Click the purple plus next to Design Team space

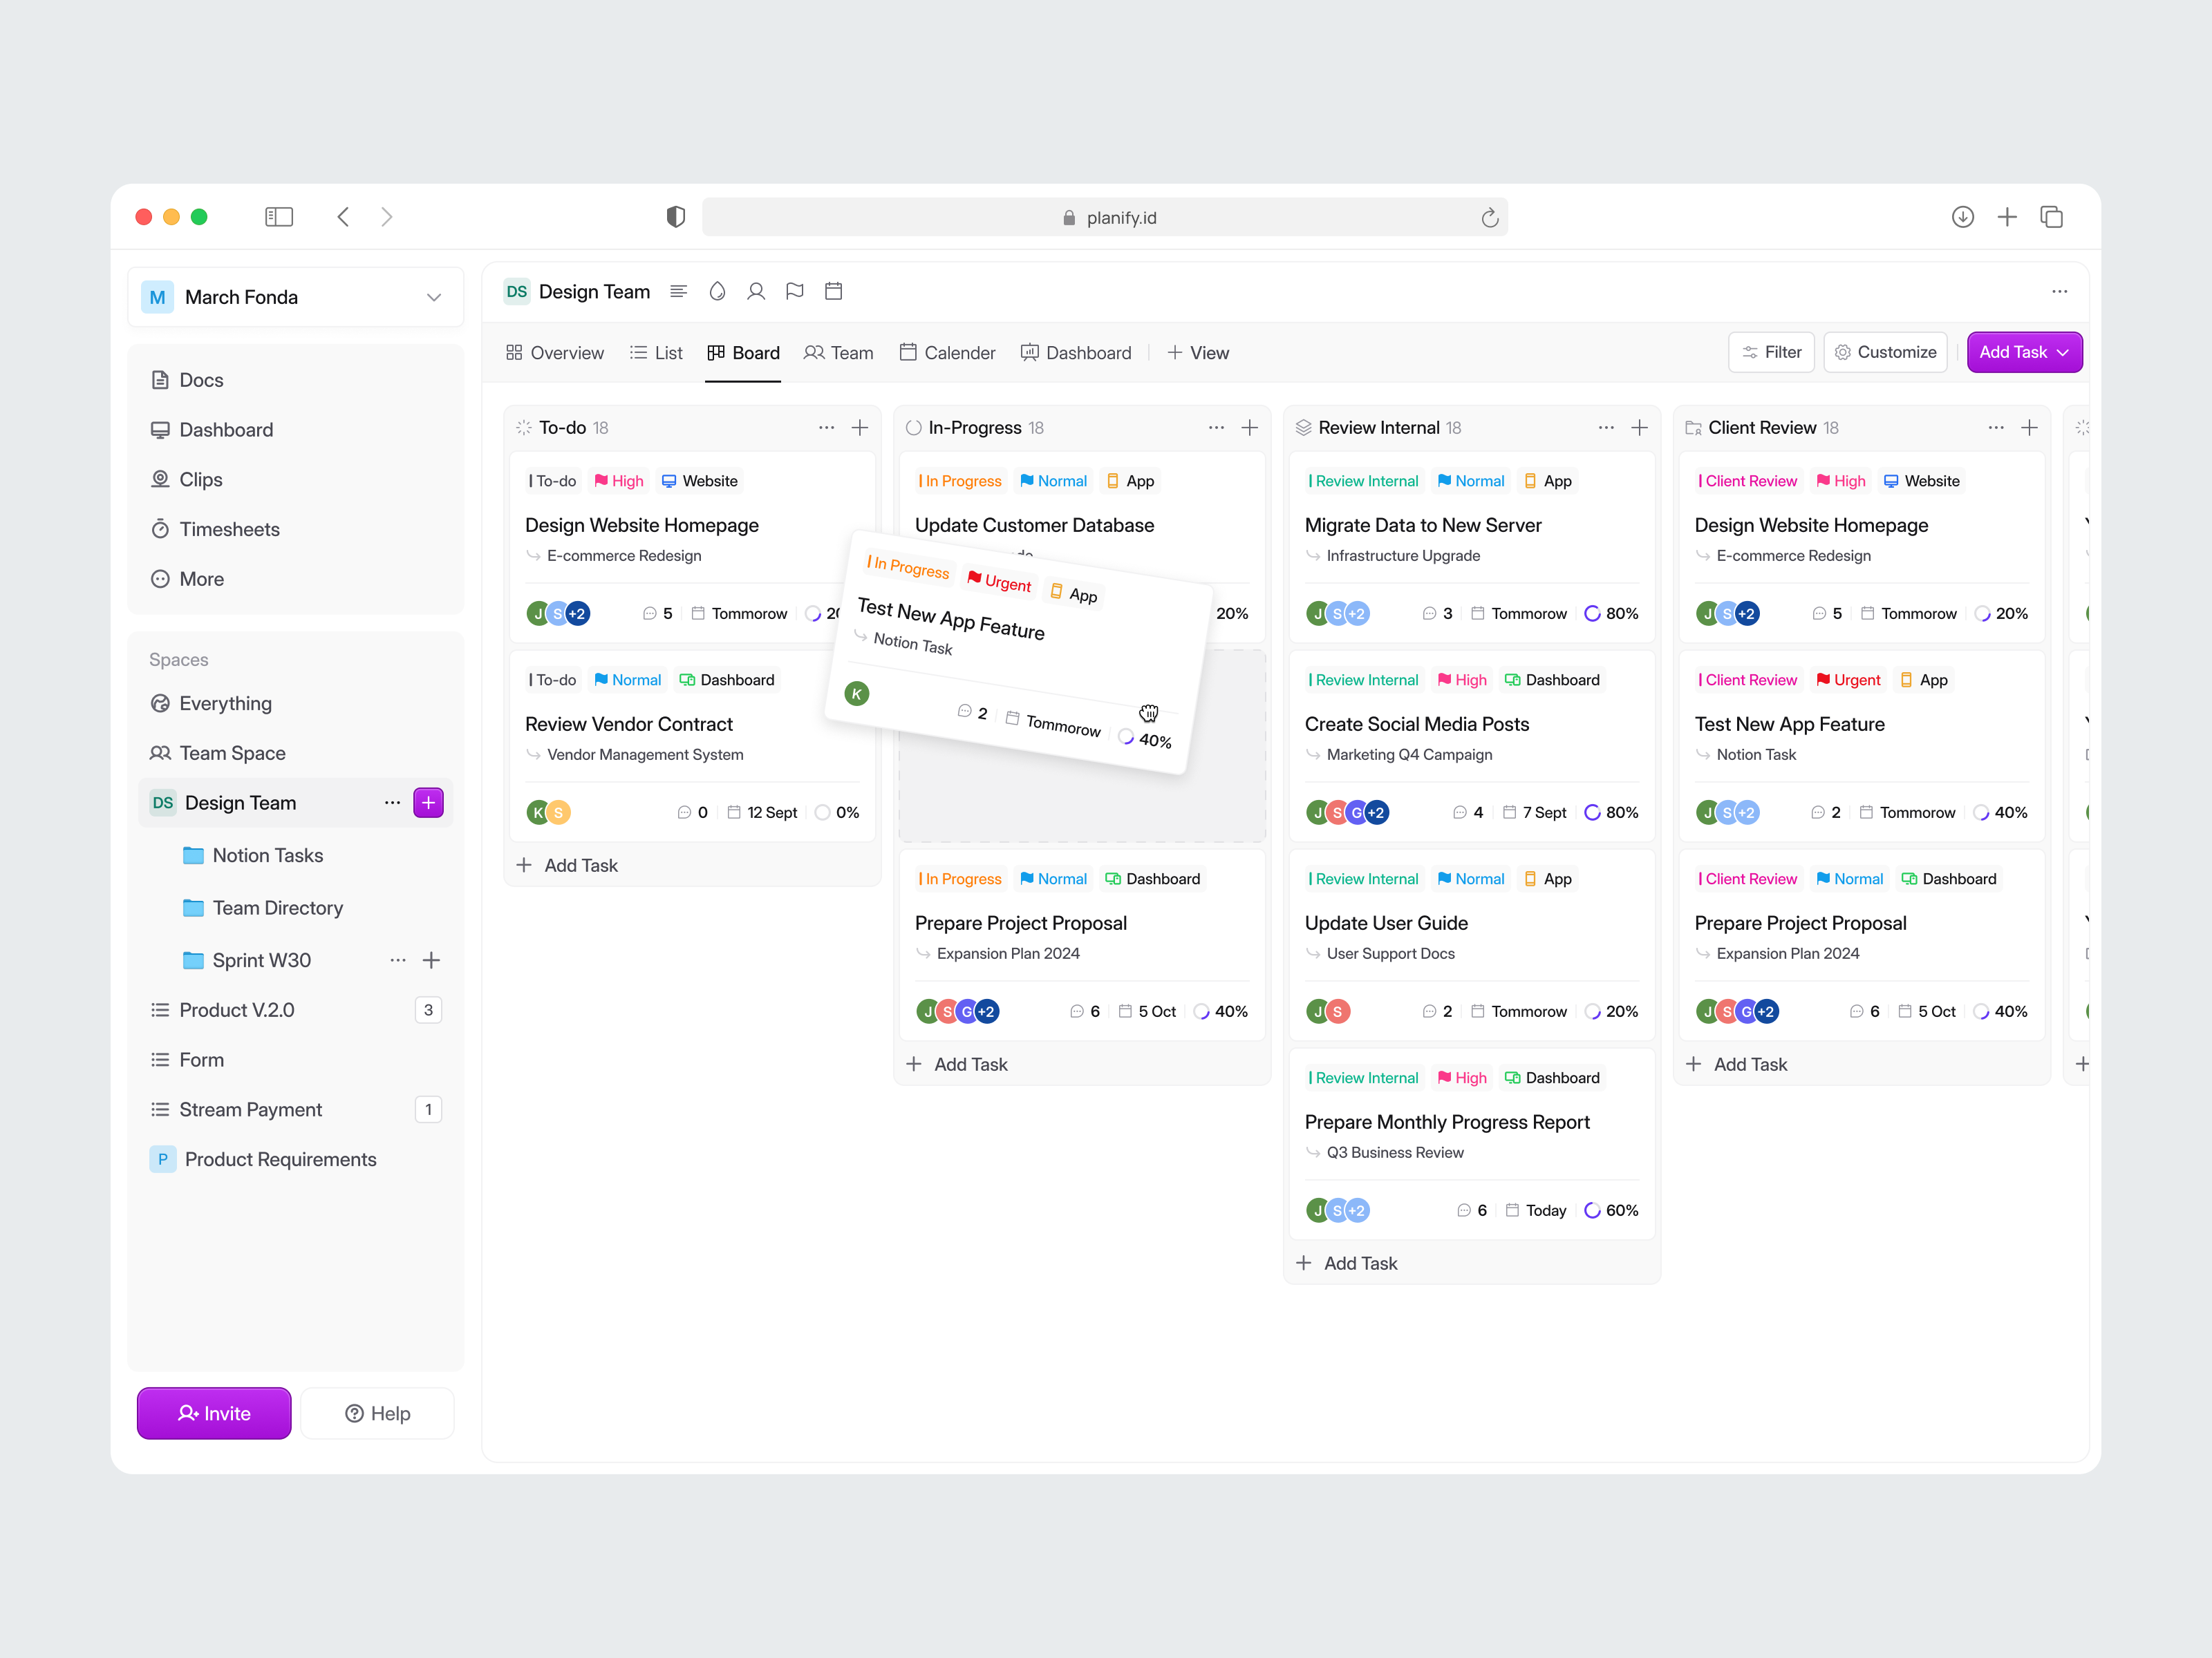click(x=428, y=803)
